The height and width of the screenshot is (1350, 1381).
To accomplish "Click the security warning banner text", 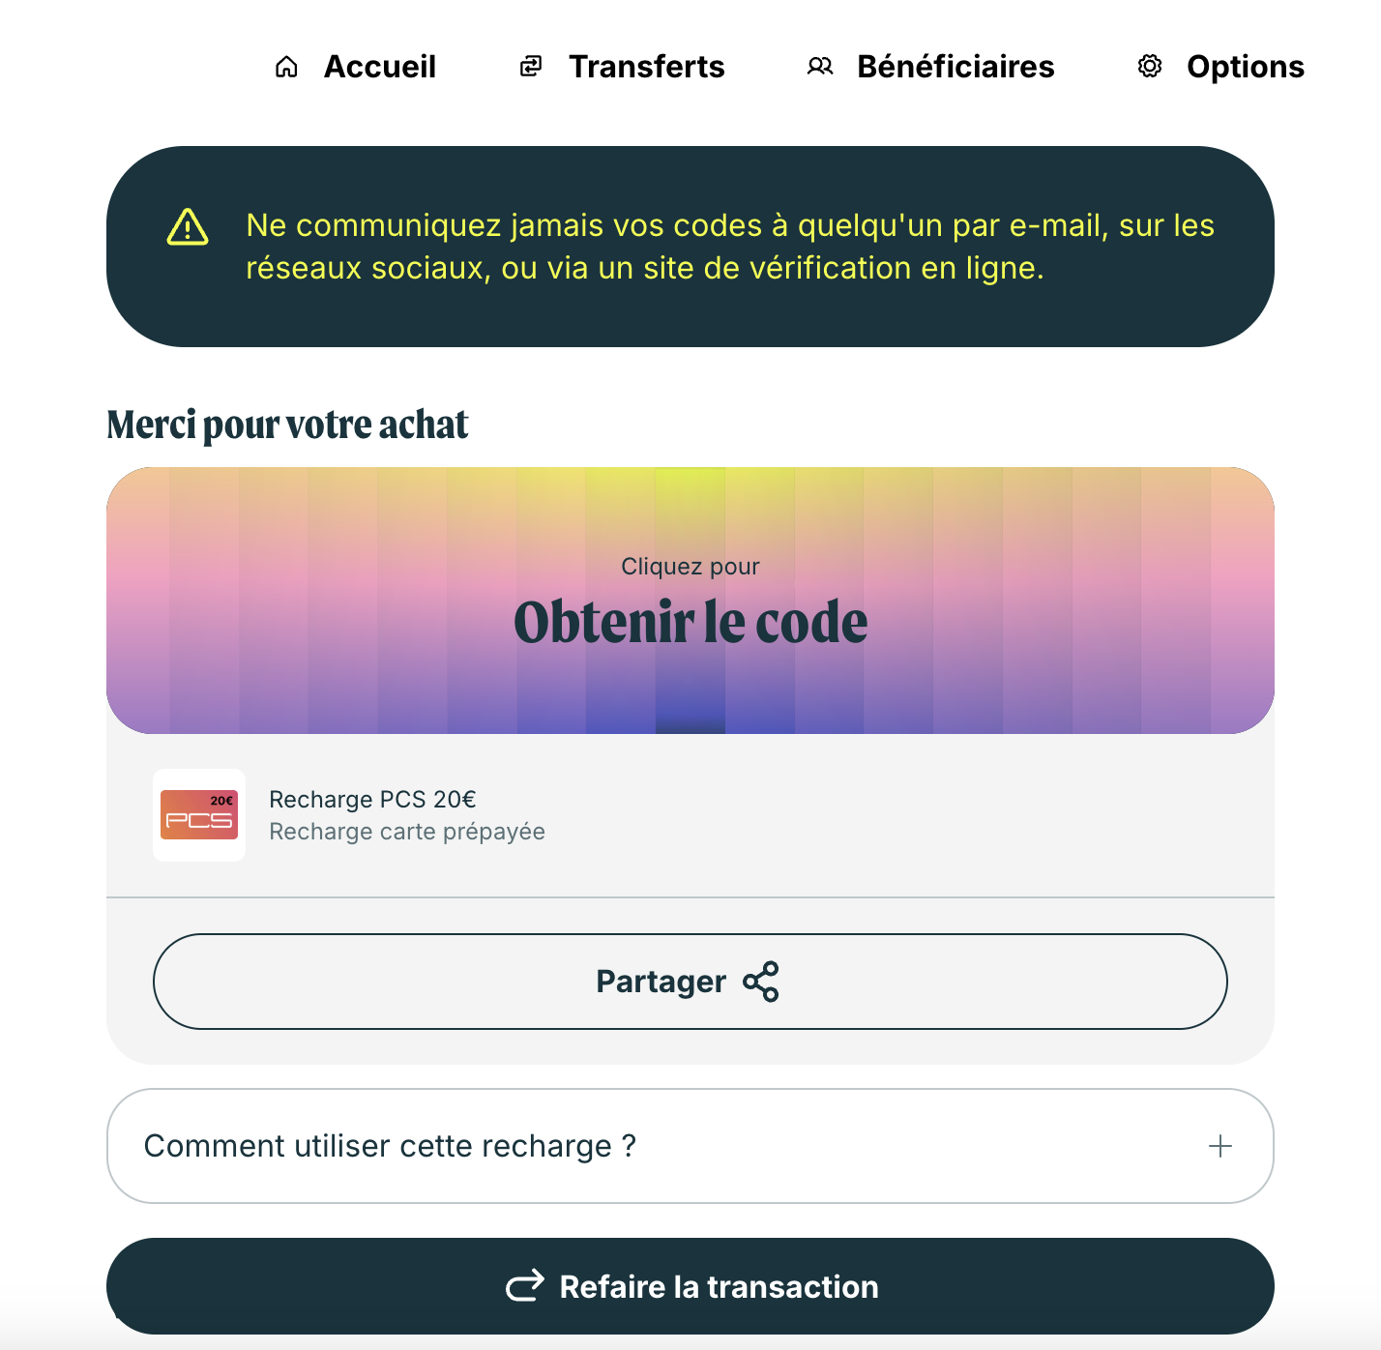I will 730,247.
